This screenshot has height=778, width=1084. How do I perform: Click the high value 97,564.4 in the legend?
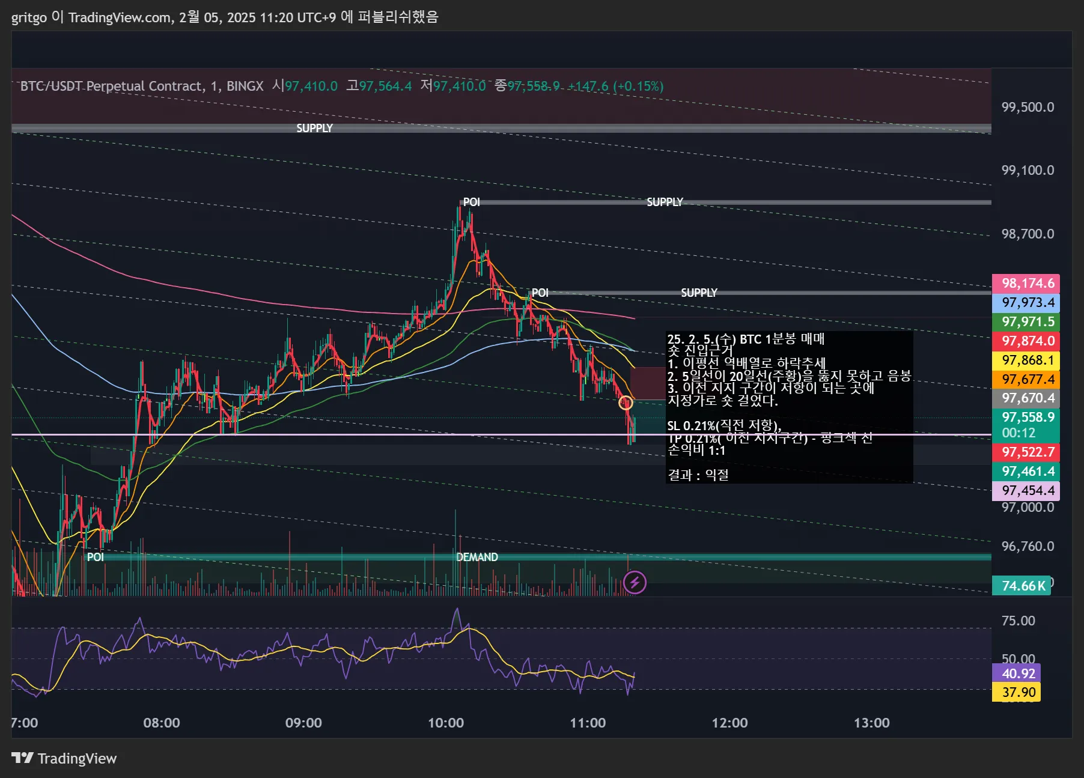[386, 86]
